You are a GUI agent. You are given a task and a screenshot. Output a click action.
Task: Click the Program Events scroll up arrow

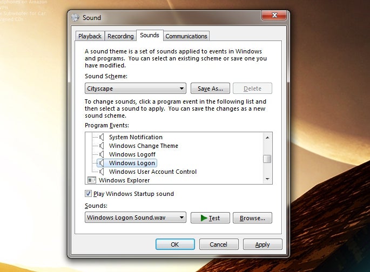click(x=267, y=138)
